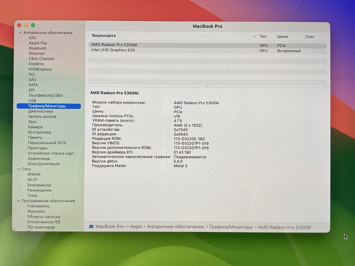Select ATA in the sidebar

[x=32, y=38]
